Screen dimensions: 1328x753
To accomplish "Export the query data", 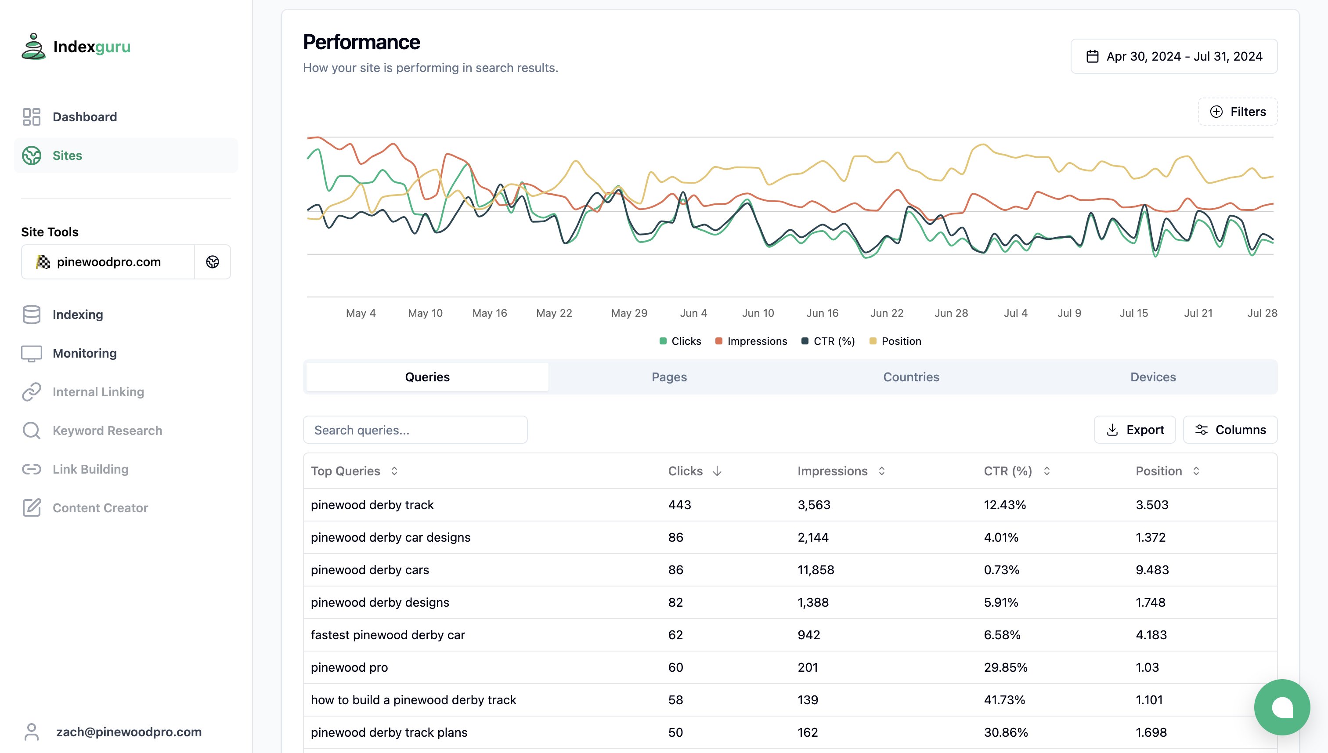I will (1135, 430).
